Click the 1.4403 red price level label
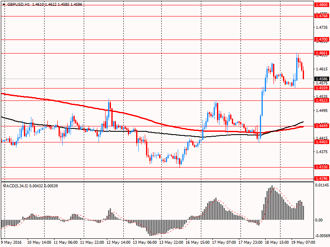The image size is (330, 247). click(322, 142)
